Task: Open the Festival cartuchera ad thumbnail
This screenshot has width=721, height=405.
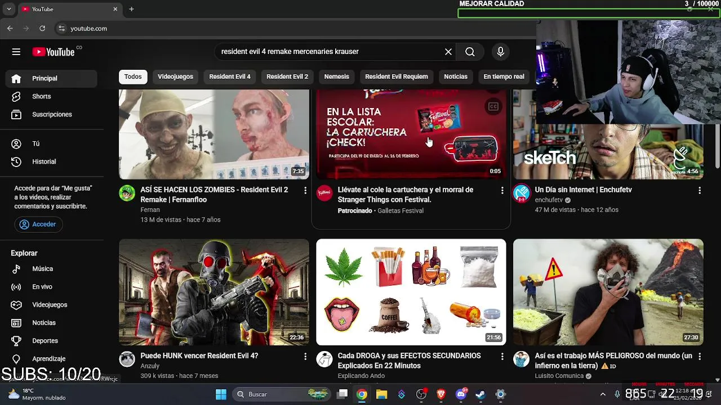Action: point(411,134)
